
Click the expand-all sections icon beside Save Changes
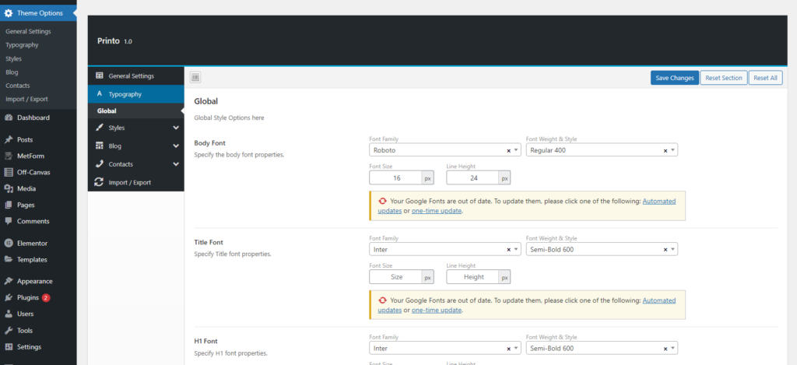195,77
